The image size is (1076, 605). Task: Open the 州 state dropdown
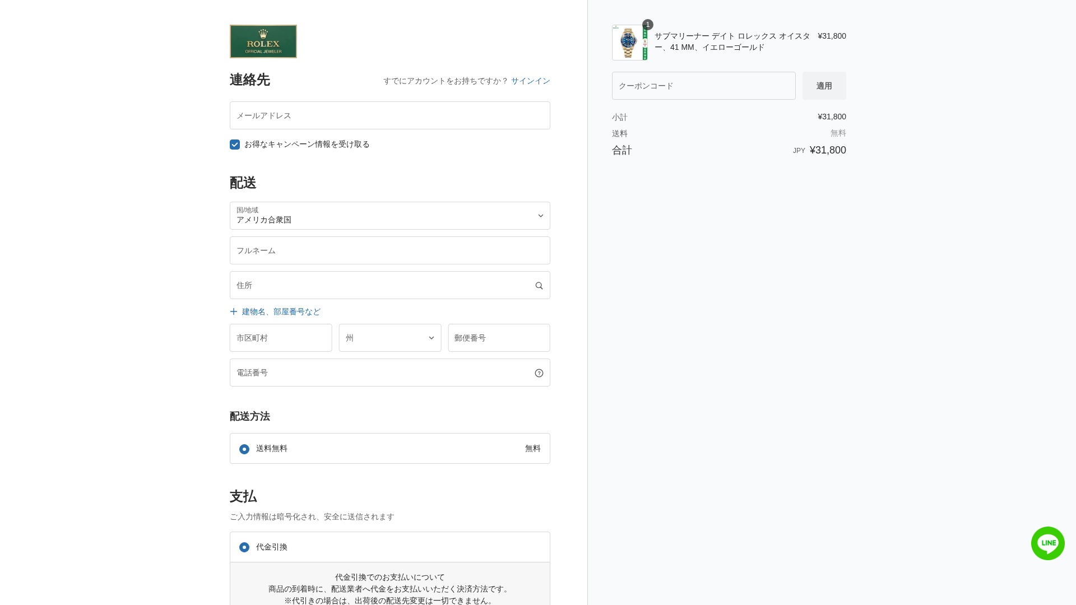390,338
